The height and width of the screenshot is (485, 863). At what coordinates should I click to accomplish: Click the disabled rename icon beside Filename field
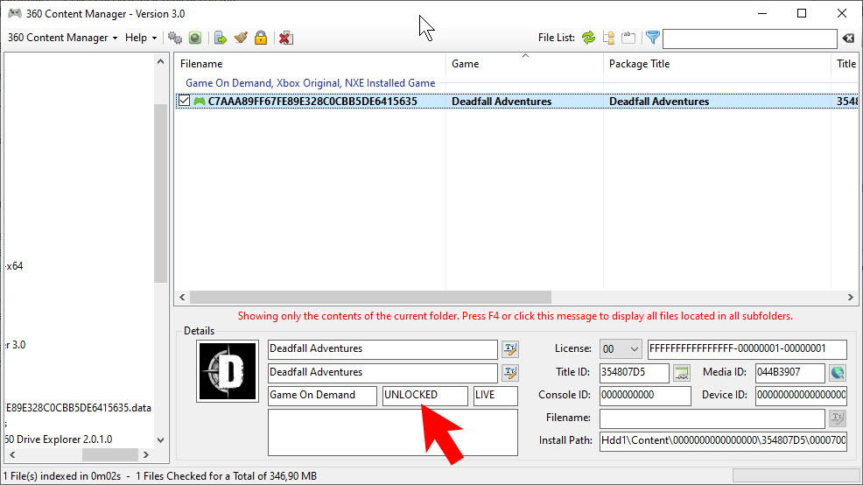(x=838, y=418)
